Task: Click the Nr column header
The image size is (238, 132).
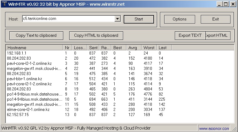Action: (68, 48)
